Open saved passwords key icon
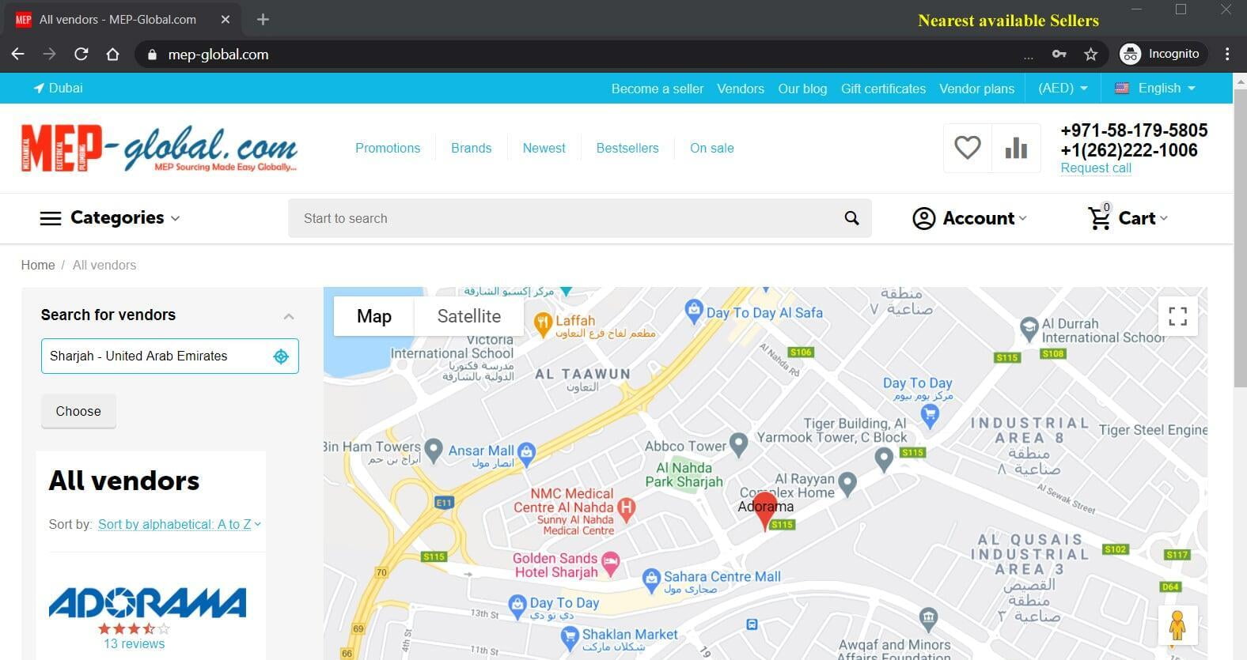The width and height of the screenshot is (1247, 660). (1059, 54)
